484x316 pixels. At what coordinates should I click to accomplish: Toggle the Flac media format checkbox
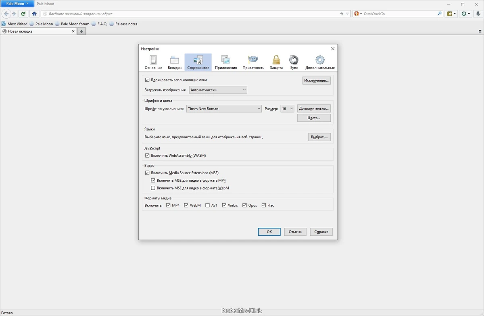[268, 205]
